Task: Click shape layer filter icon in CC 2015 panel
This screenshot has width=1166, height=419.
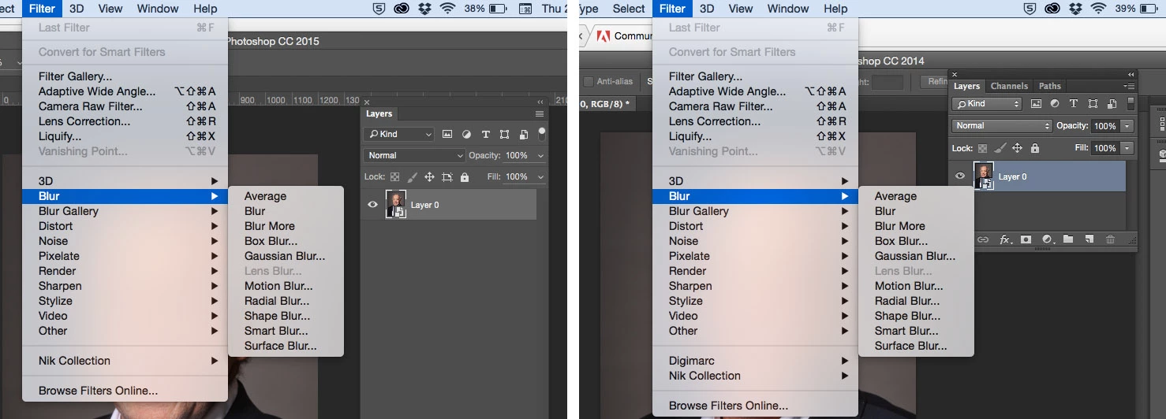Action: click(x=504, y=135)
